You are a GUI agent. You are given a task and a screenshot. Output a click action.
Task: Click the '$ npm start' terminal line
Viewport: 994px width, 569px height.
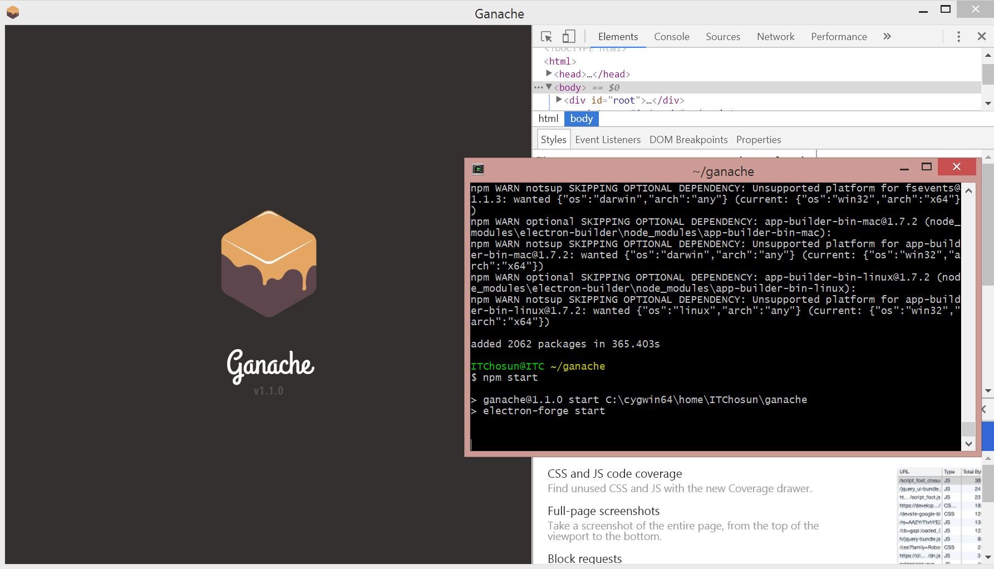tap(504, 377)
